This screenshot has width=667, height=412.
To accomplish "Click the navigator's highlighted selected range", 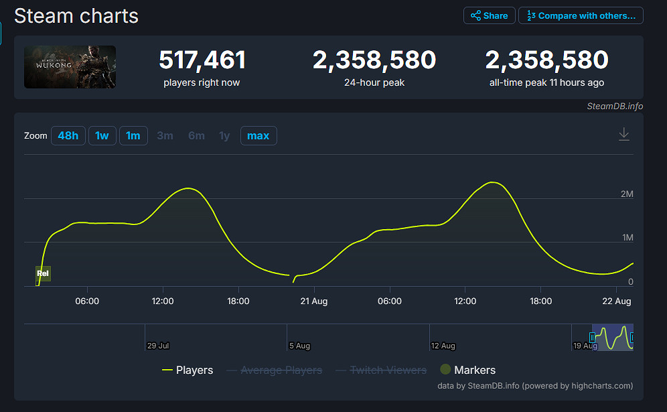I will coord(613,337).
